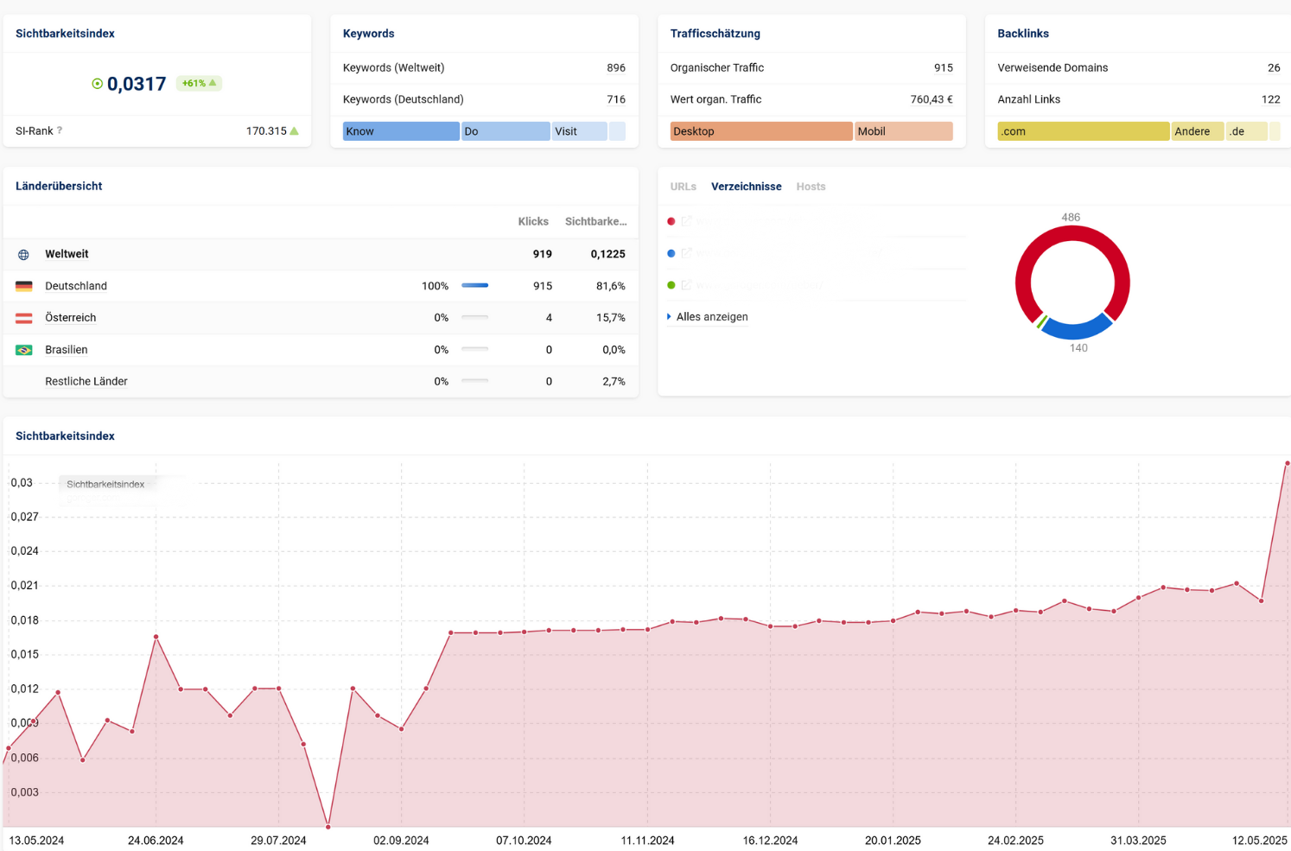Click the 15,7% value in Österreich row
1291x851 pixels.
pos(611,318)
